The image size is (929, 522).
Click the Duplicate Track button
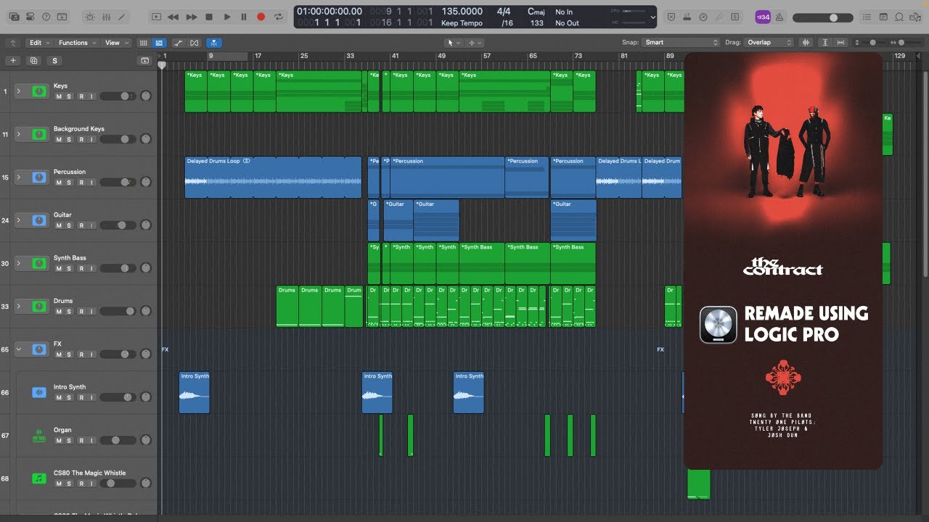pyautogui.click(x=33, y=61)
